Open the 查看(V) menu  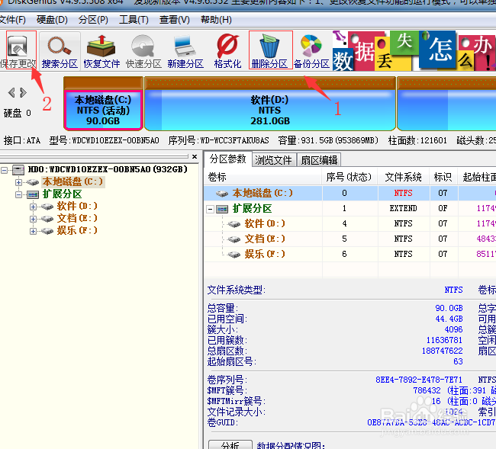click(174, 20)
